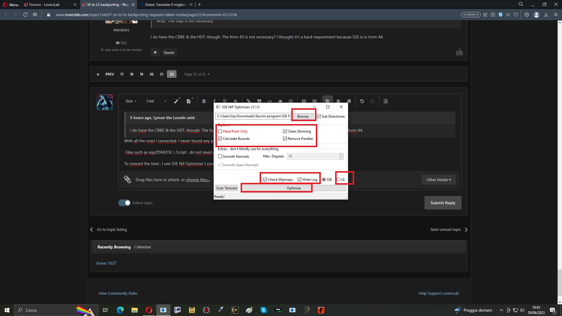562x316 pixels.
Task: Insert a bulleted list
Action: [x=304, y=101]
